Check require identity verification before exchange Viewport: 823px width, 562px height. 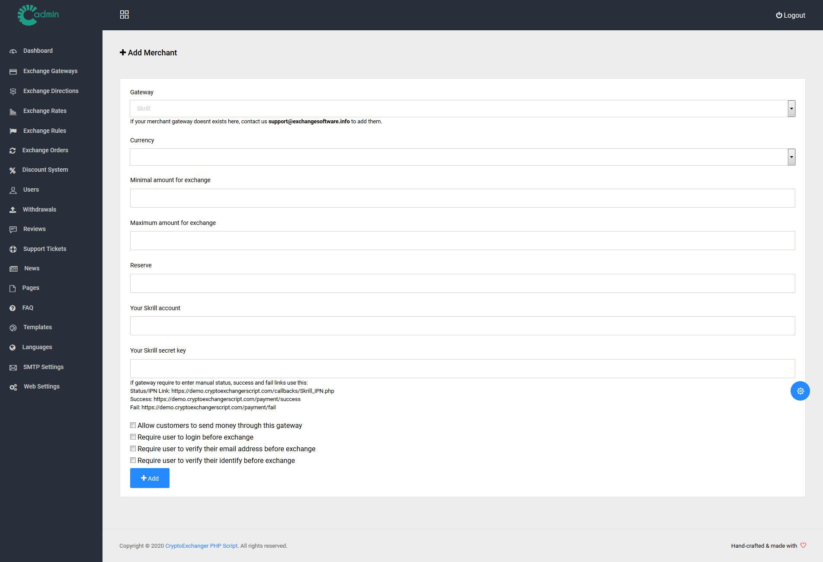click(x=133, y=460)
